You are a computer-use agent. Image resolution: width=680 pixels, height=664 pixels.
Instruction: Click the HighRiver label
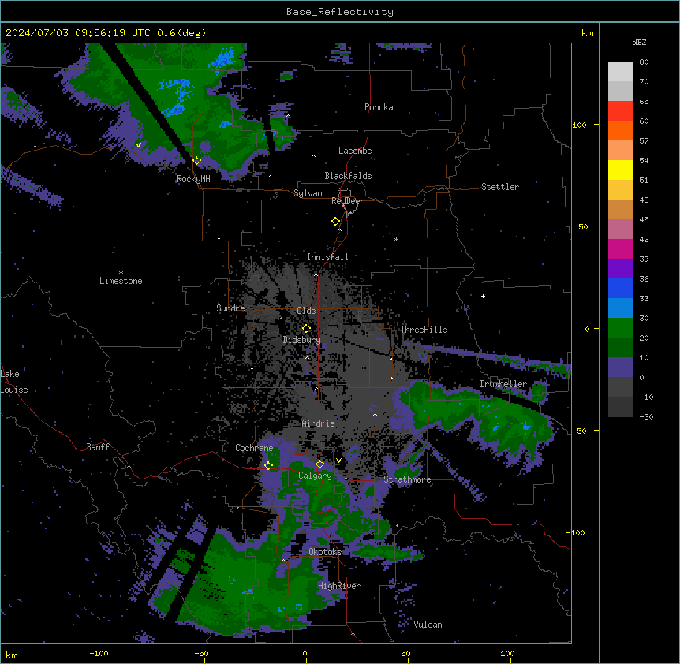coord(339,586)
